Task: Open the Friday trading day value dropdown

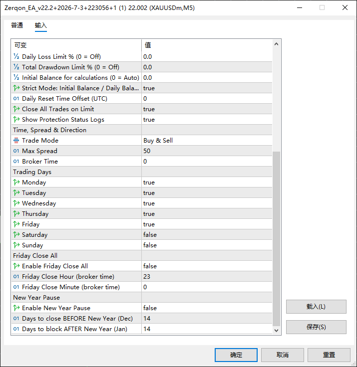Action: 207,224
